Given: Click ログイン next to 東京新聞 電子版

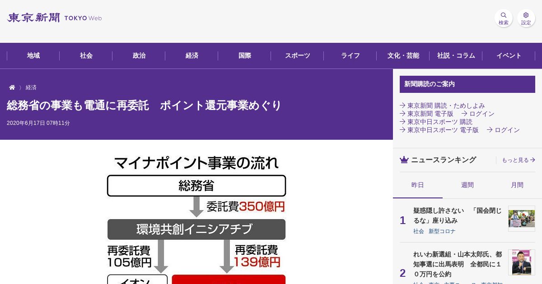Looking at the screenshot, I should click(478, 114).
